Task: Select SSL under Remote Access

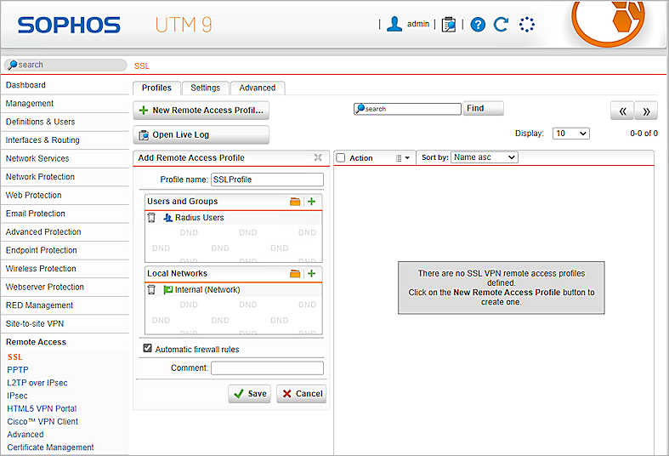Action: pyautogui.click(x=15, y=357)
